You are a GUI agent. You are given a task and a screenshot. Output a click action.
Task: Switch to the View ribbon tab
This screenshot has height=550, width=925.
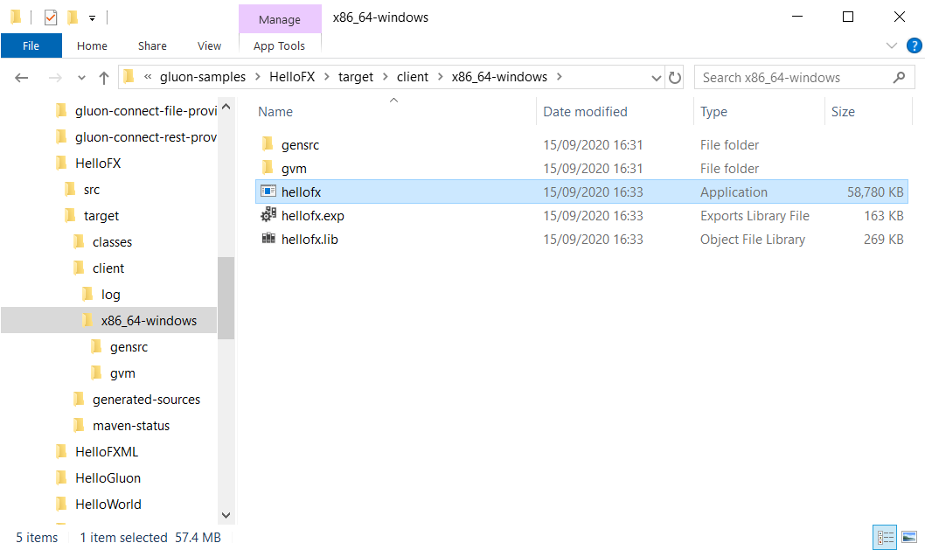[210, 45]
